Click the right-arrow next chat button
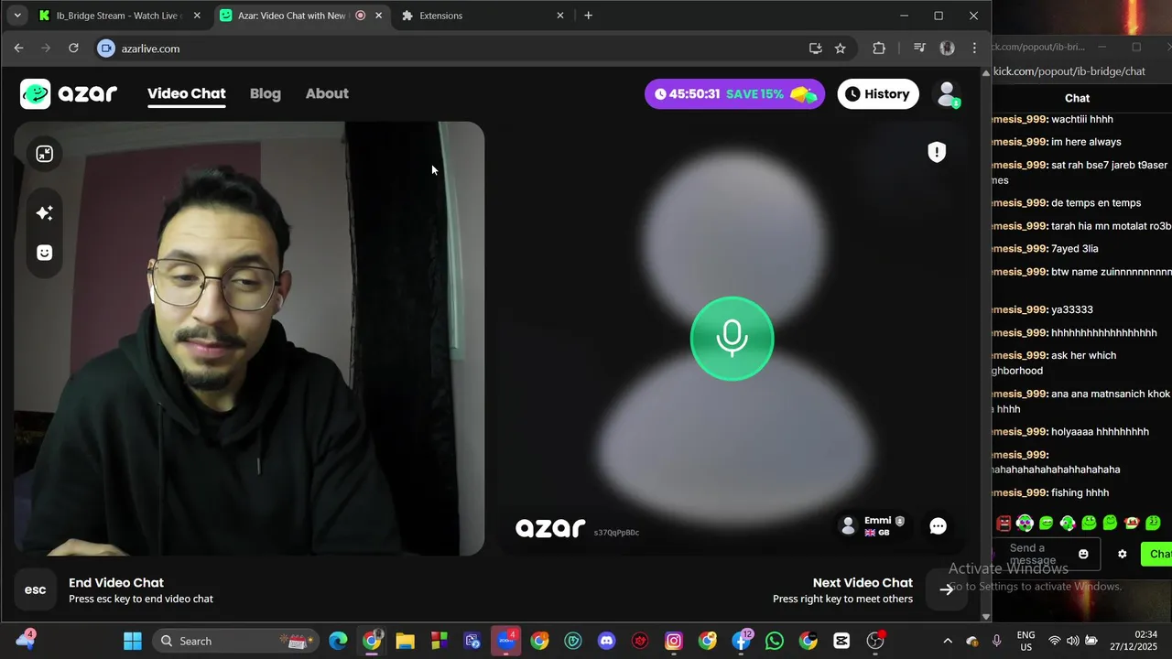Screen dimensions: 1172x659 pyautogui.click(x=946, y=589)
